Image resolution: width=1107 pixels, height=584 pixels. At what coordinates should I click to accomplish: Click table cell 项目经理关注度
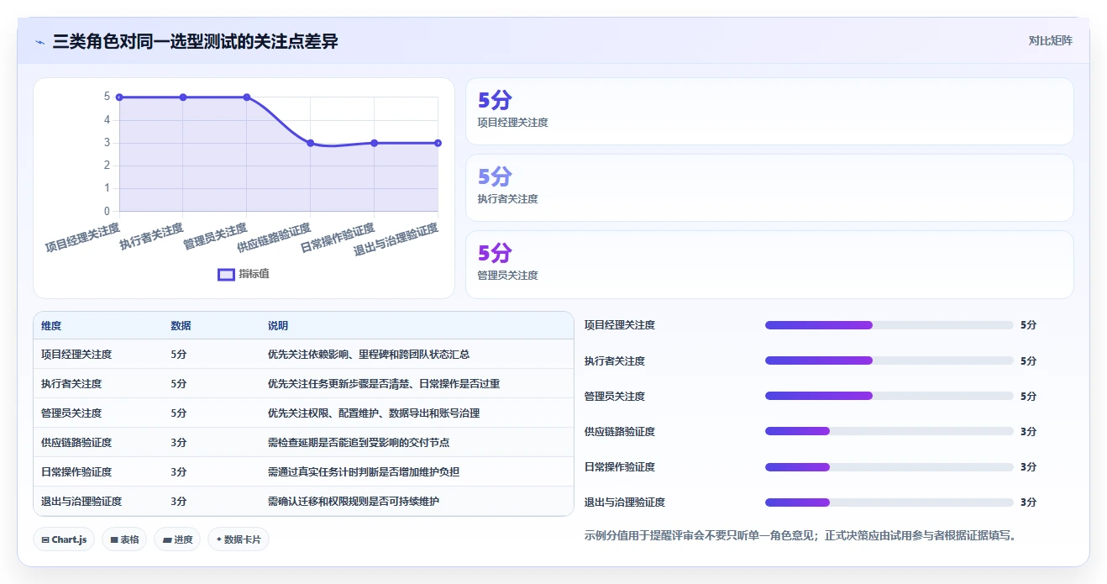coord(76,355)
